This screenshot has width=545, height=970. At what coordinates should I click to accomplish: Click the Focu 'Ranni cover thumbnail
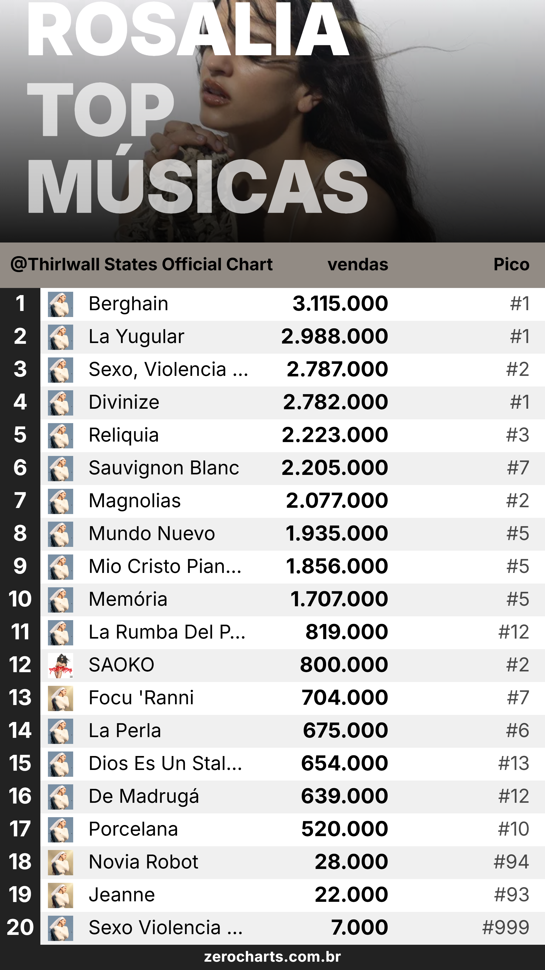click(61, 698)
